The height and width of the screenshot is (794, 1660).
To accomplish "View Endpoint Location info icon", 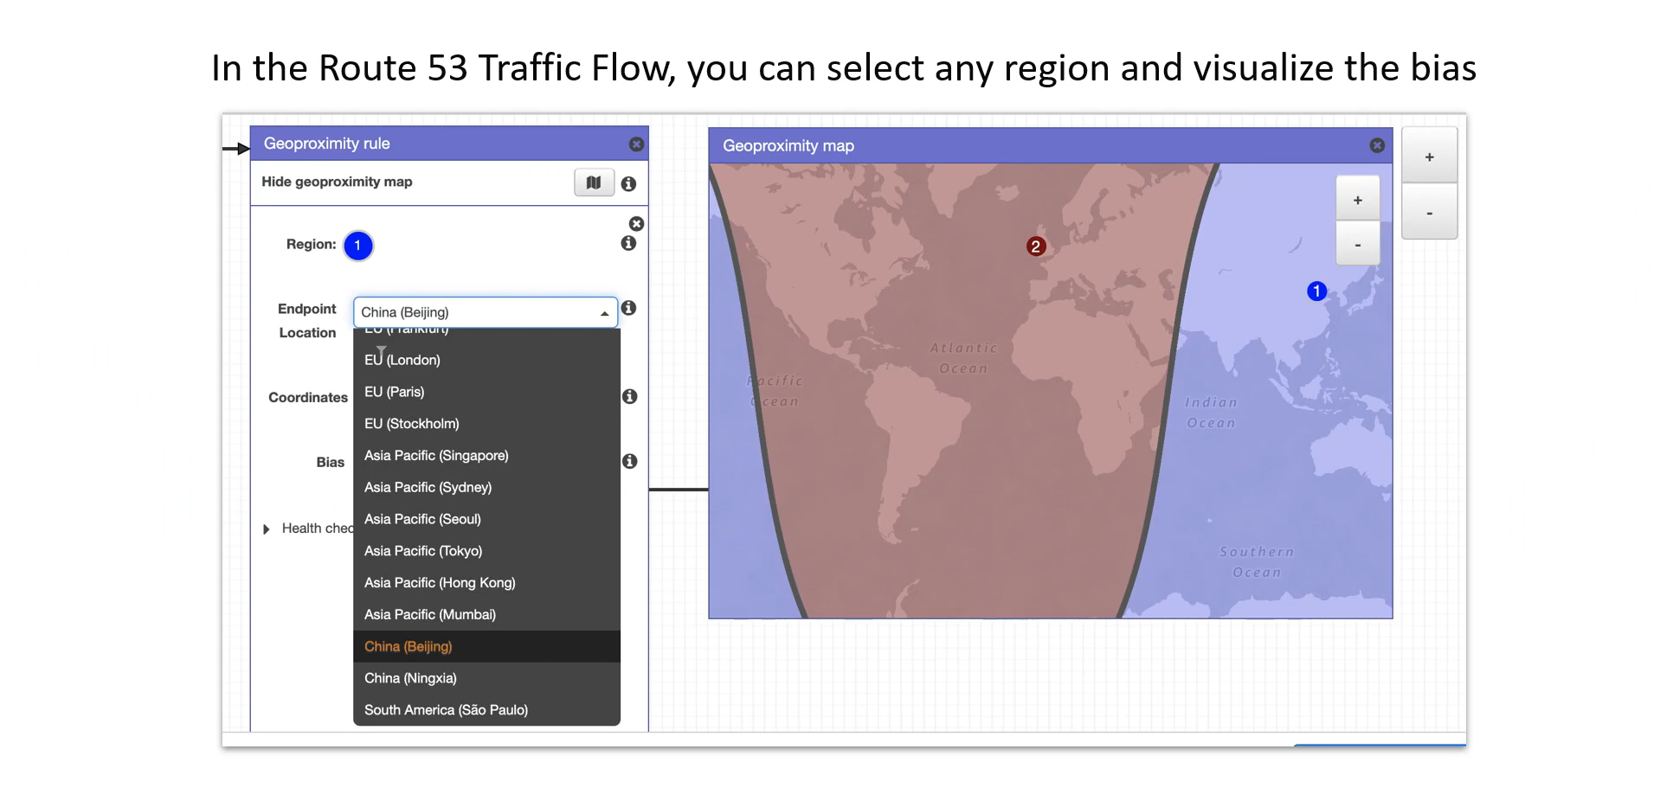I will click(x=629, y=308).
